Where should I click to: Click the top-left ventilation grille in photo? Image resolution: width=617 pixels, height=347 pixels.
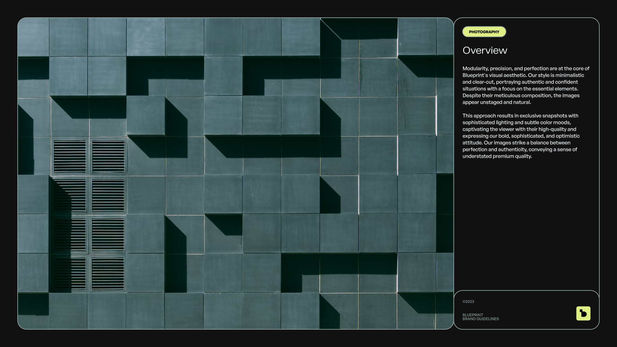[70, 156]
